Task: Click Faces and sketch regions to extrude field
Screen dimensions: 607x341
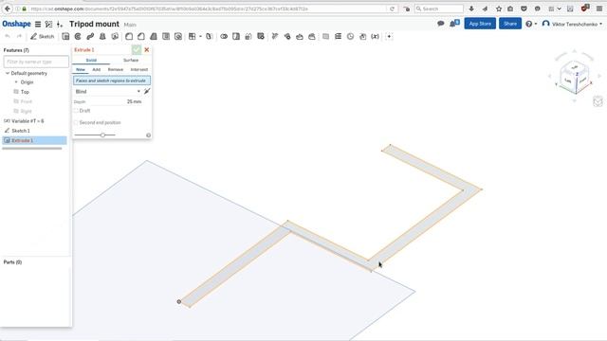Action: point(112,81)
